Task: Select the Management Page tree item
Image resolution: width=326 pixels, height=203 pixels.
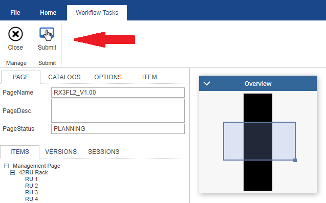Action: [x=36, y=166]
